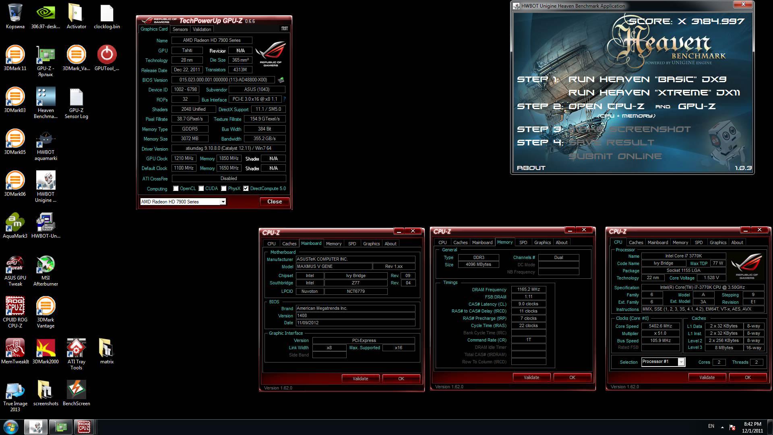The image size is (773, 435).
Task: Toggle the CUDA checkbox in GPU-Z
Action: tap(201, 188)
